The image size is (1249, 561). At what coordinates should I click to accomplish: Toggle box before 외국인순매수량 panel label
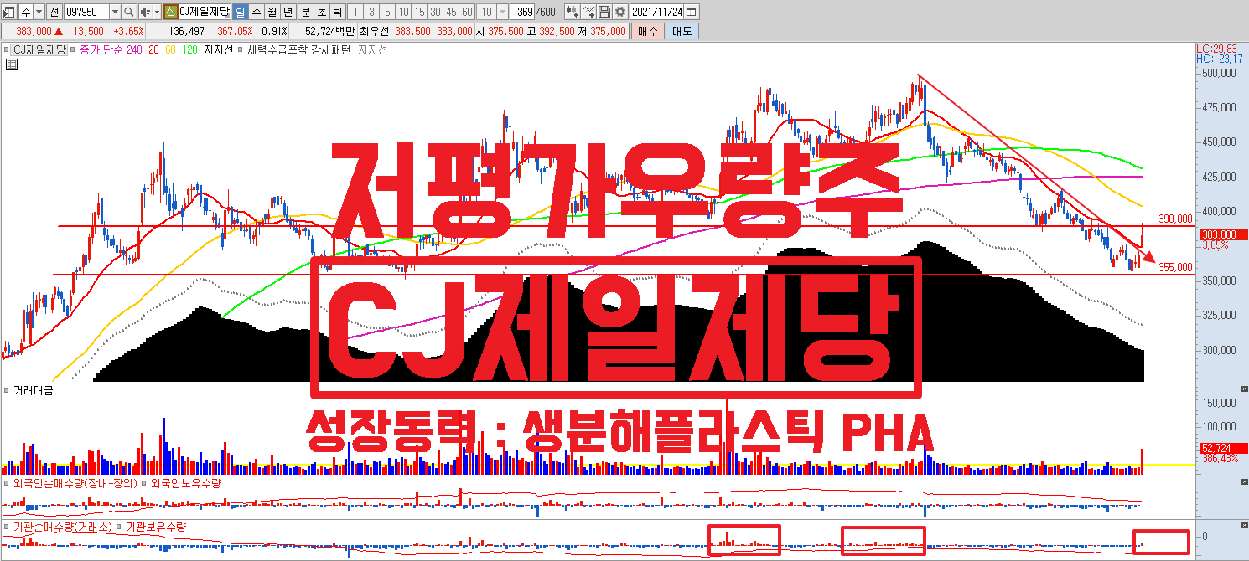tap(7, 483)
